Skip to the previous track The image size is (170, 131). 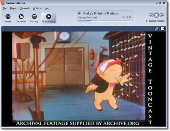point(151,15)
